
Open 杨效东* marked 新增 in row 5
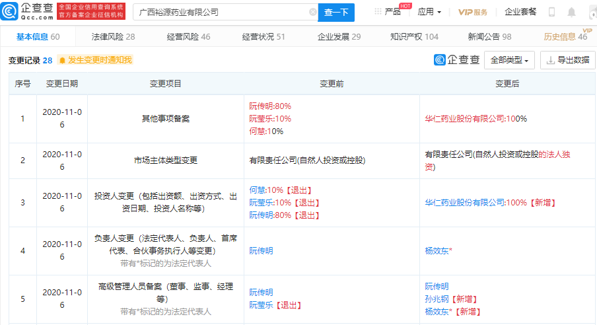pos(439,311)
